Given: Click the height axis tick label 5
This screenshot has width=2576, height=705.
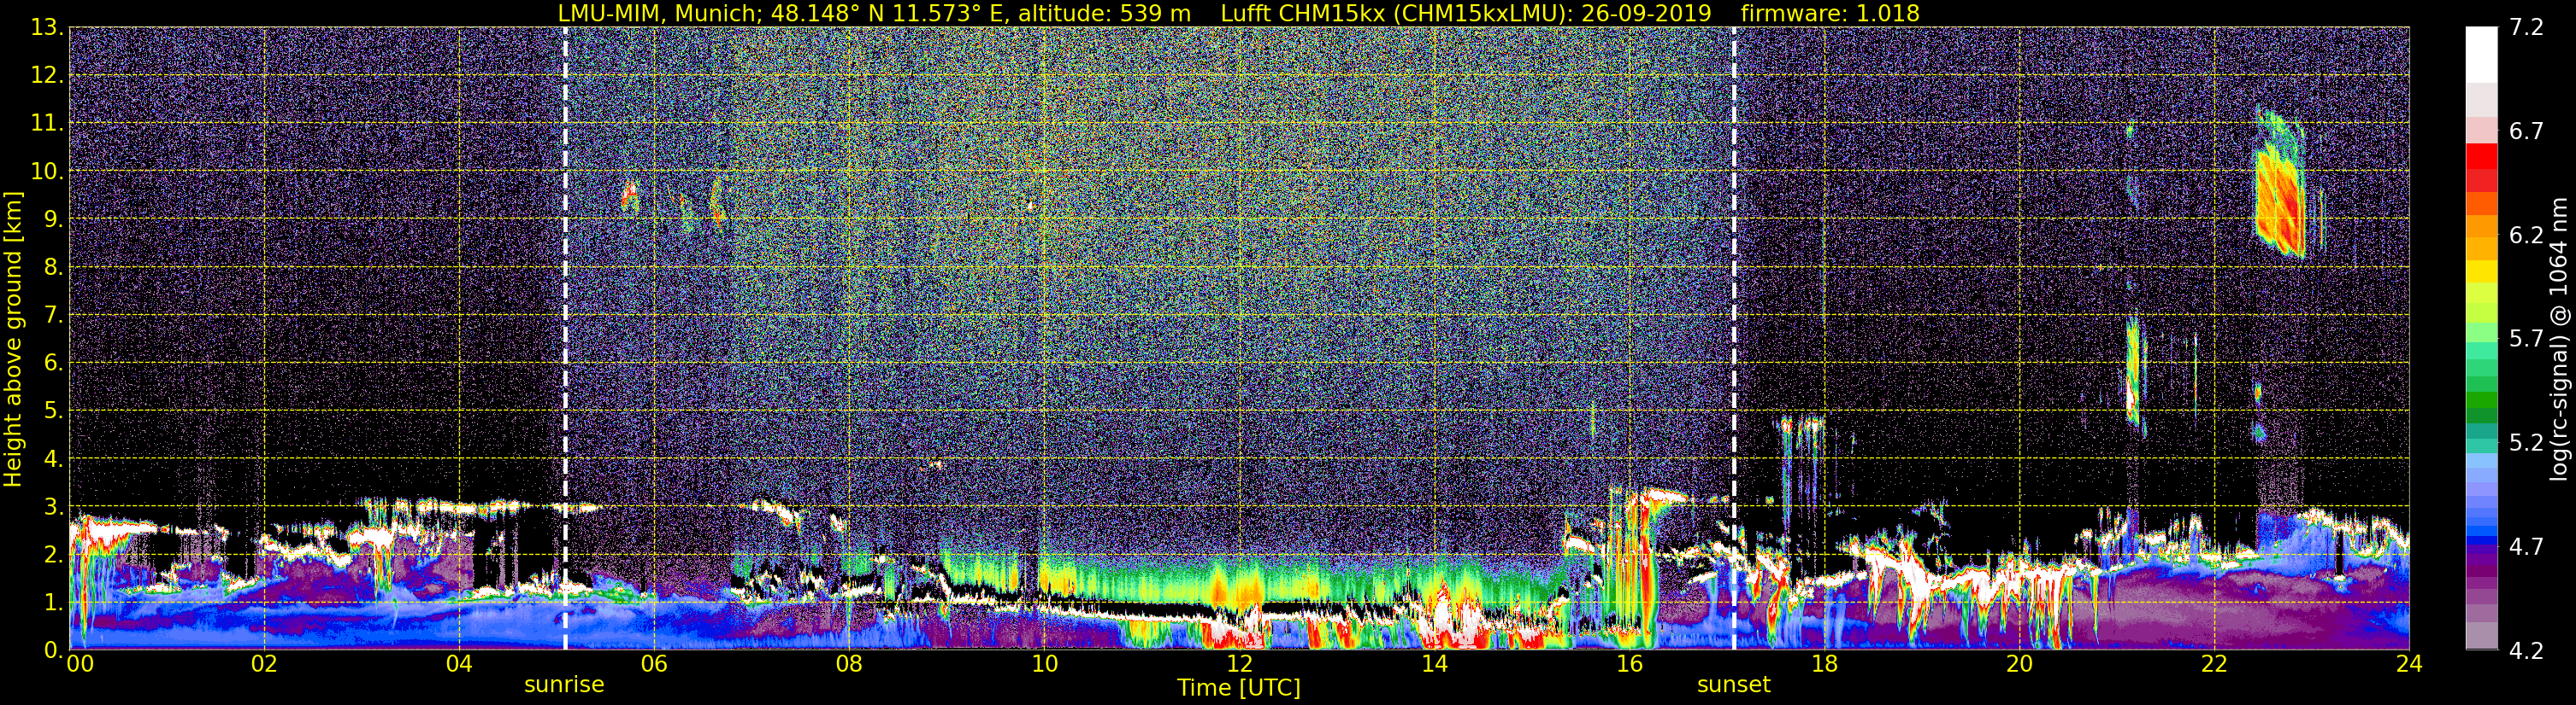Looking at the screenshot, I should 53,411.
